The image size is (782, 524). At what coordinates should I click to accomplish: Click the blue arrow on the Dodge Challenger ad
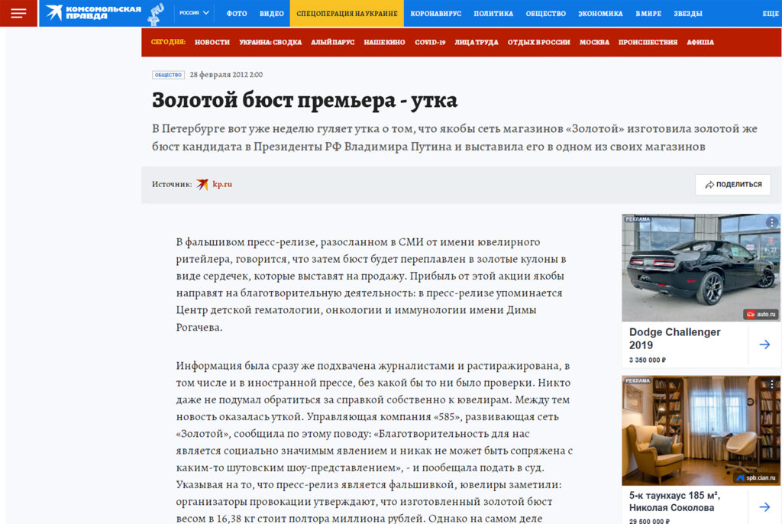[766, 344]
